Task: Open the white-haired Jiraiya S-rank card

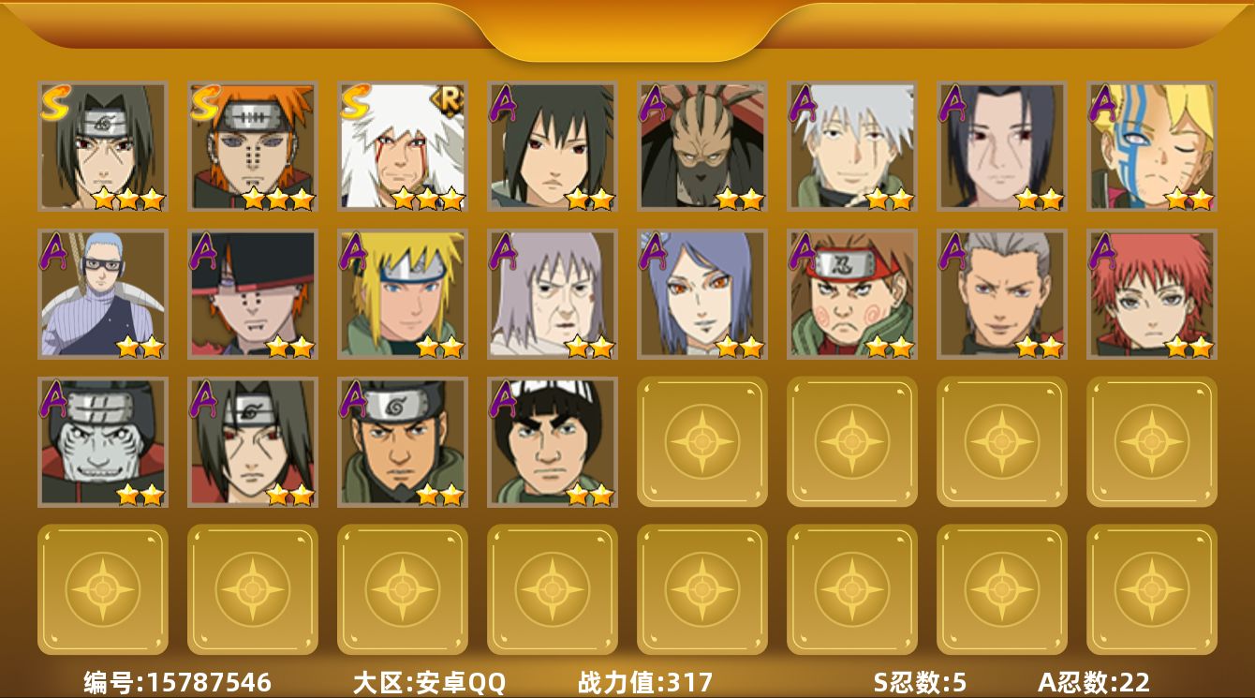Action: tap(403, 145)
